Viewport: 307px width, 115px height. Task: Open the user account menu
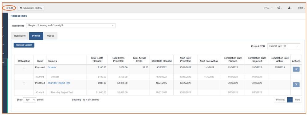[x=290, y=8]
